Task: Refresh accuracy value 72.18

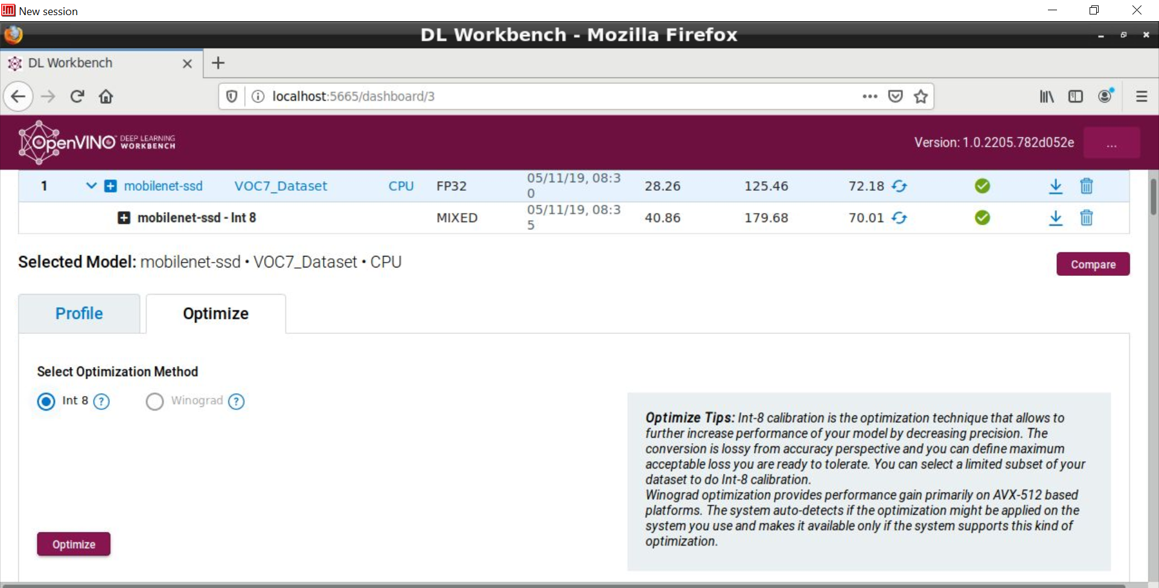Action: click(x=899, y=186)
